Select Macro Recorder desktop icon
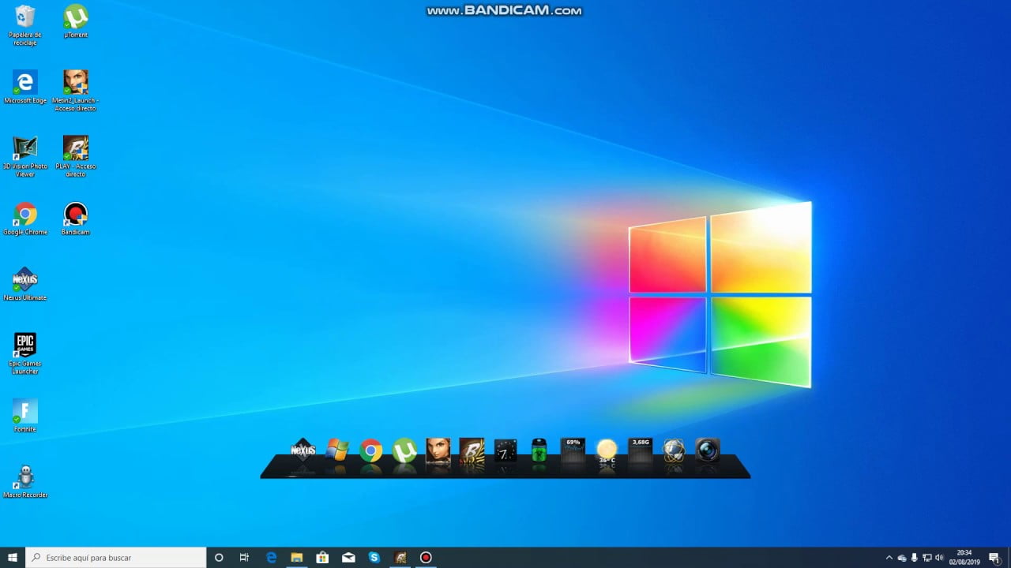This screenshot has width=1011, height=568. pos(24,481)
